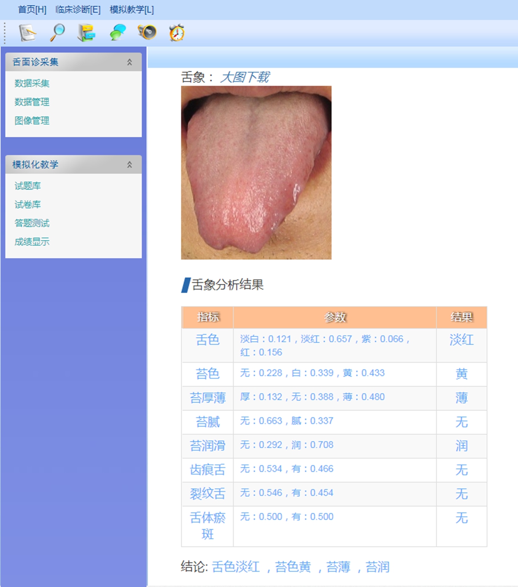Collapse the 舌面诊采集 panel

click(129, 62)
